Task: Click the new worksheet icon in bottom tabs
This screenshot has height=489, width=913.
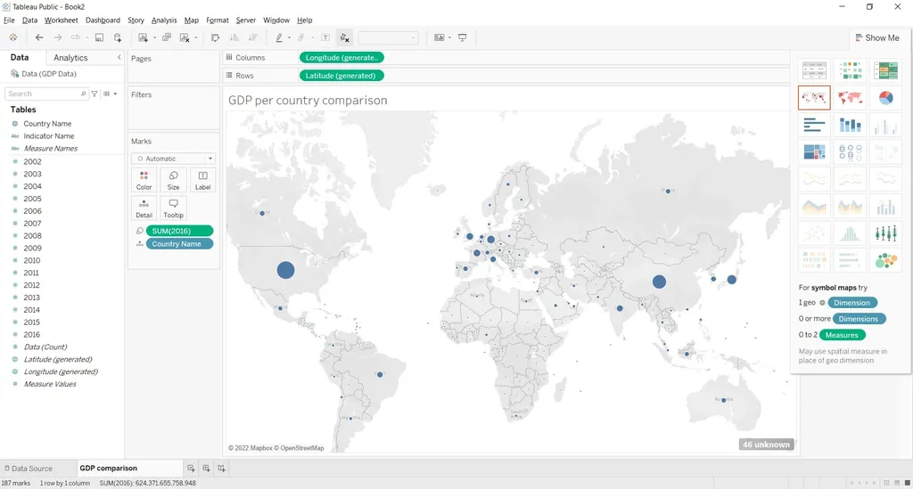Action: (x=191, y=469)
